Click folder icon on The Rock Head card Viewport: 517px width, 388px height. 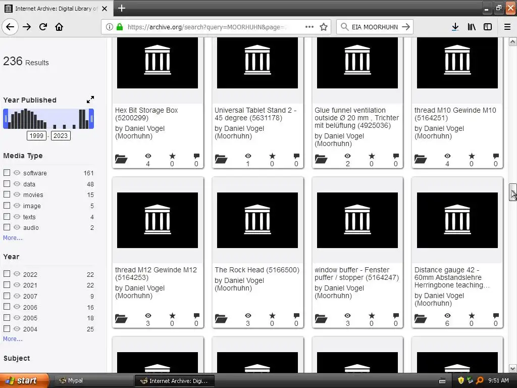tap(221, 319)
